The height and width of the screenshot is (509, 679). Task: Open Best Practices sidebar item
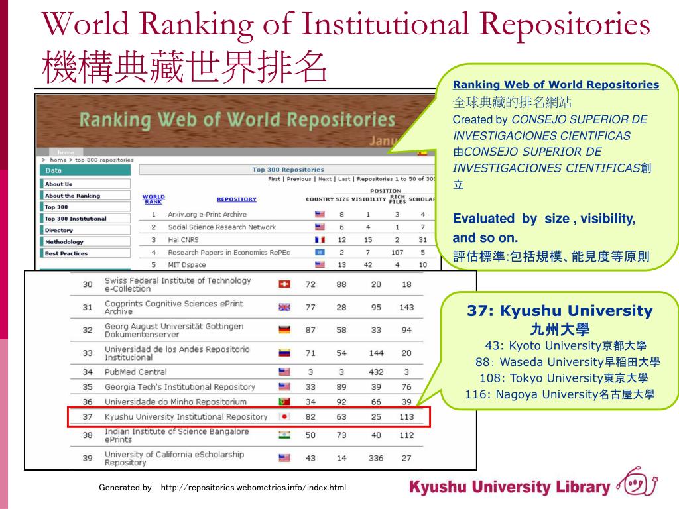coord(86,253)
